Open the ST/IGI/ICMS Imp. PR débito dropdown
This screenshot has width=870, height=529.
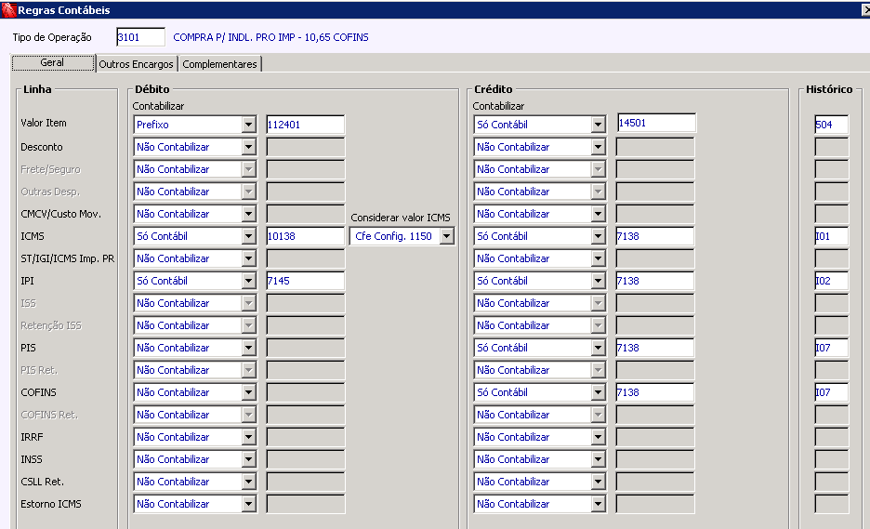(x=194, y=258)
